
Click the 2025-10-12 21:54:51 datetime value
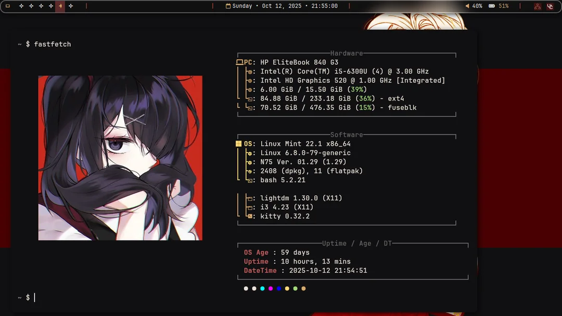pyautogui.click(x=328, y=270)
